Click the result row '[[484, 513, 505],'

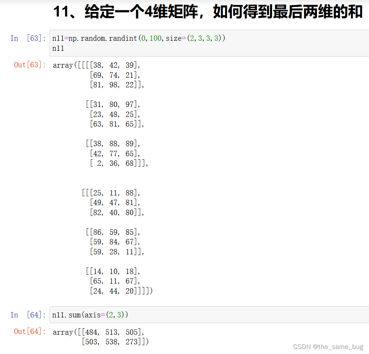pyautogui.click(x=111, y=332)
